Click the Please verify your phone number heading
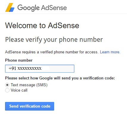This screenshot has height=115, width=127. [54, 40]
